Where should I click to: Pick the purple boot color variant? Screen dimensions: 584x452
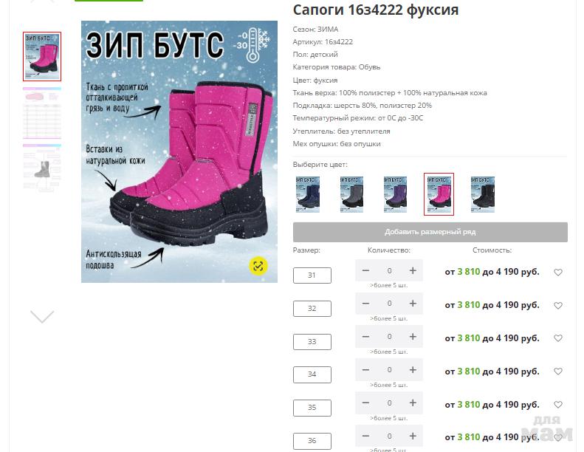395,194
